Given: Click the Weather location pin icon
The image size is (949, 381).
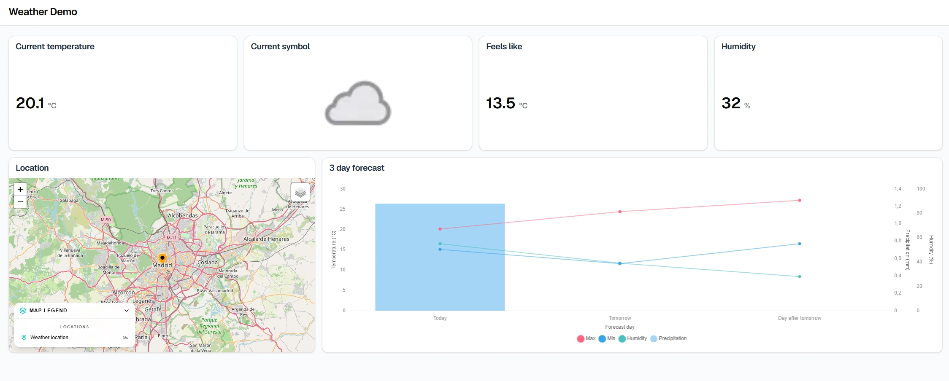Looking at the screenshot, I should pos(24,338).
